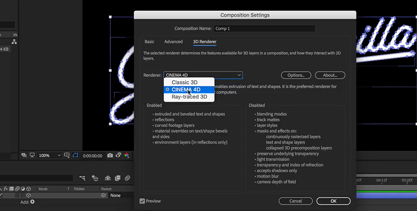Open the 100% magnification dropdown
Viewport: 417px width, 211px height.
pos(50,155)
